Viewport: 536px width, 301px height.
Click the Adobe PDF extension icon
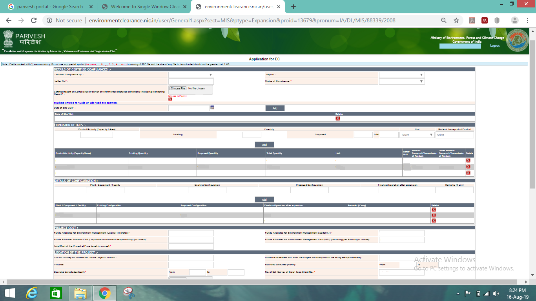point(472,20)
